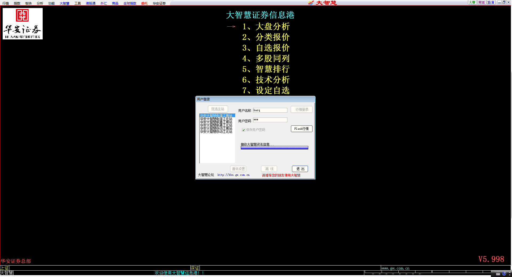Click the 行情登录 button
Image resolution: width=512 pixels, height=277 pixels.
(302, 109)
